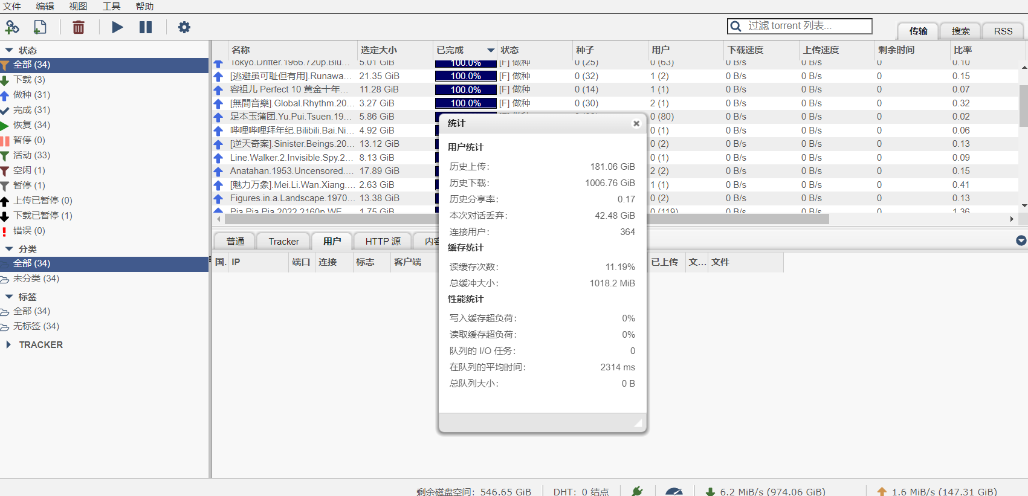The height and width of the screenshot is (496, 1028).
Task: Open the 文件 menu
Action: coord(12,6)
